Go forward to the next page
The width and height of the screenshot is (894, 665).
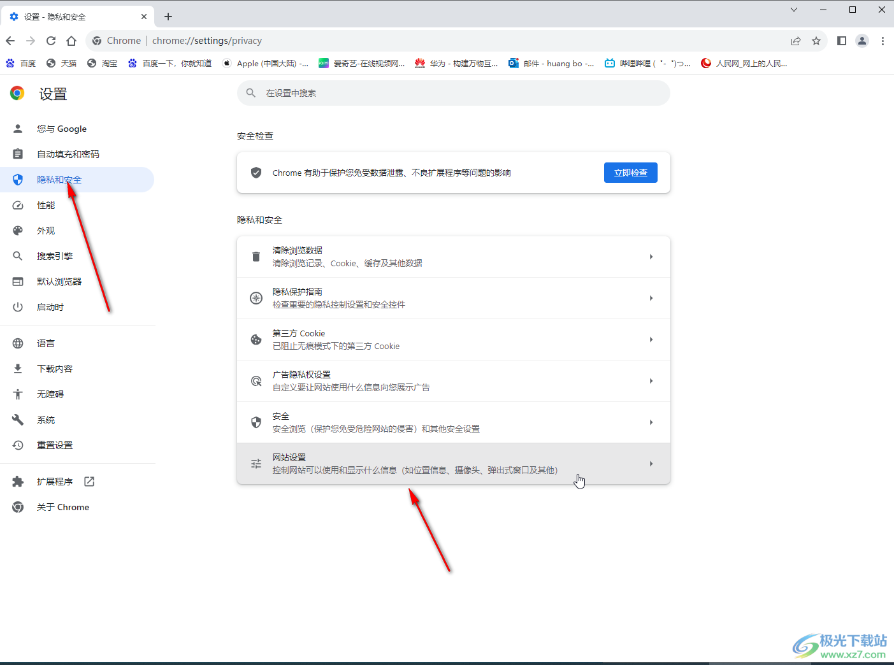pyautogui.click(x=31, y=41)
